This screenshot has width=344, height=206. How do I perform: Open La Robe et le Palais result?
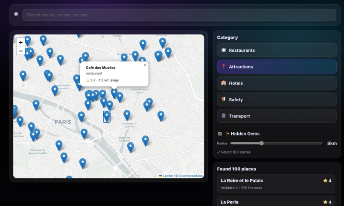(x=276, y=184)
